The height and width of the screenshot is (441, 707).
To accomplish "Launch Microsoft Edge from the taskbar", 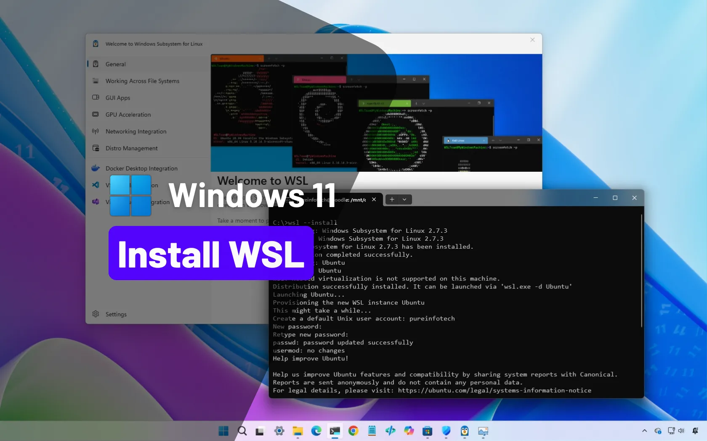I will (x=316, y=431).
